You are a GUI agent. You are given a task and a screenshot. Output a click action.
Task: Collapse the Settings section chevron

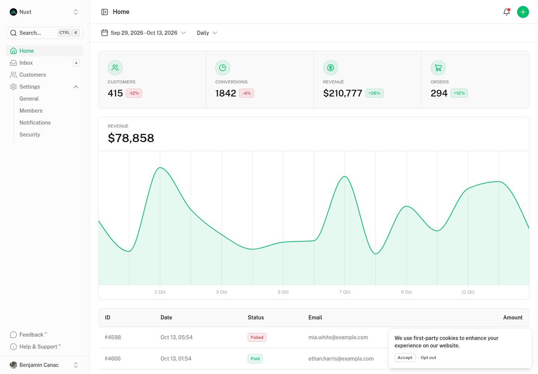[76, 87]
